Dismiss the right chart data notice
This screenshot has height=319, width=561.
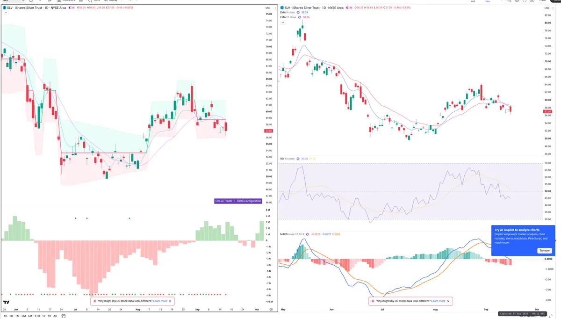coord(448,301)
